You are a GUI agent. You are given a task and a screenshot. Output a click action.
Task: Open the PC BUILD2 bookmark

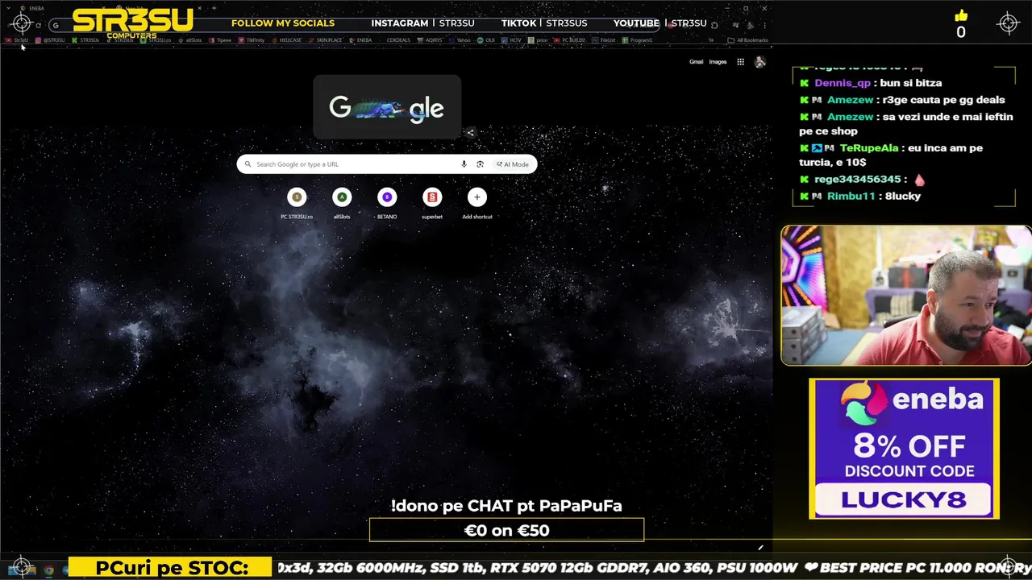(x=569, y=39)
